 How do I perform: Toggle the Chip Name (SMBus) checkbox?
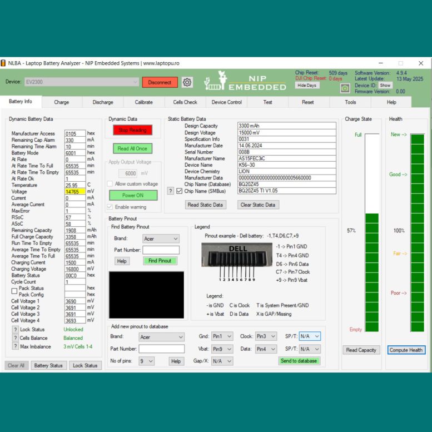point(180,191)
